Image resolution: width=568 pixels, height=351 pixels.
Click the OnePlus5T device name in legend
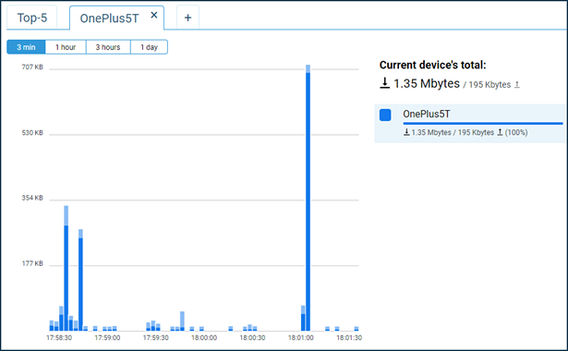click(427, 114)
